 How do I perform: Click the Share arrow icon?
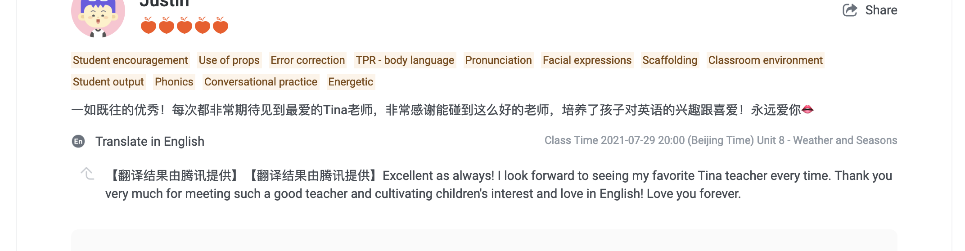[x=849, y=10]
